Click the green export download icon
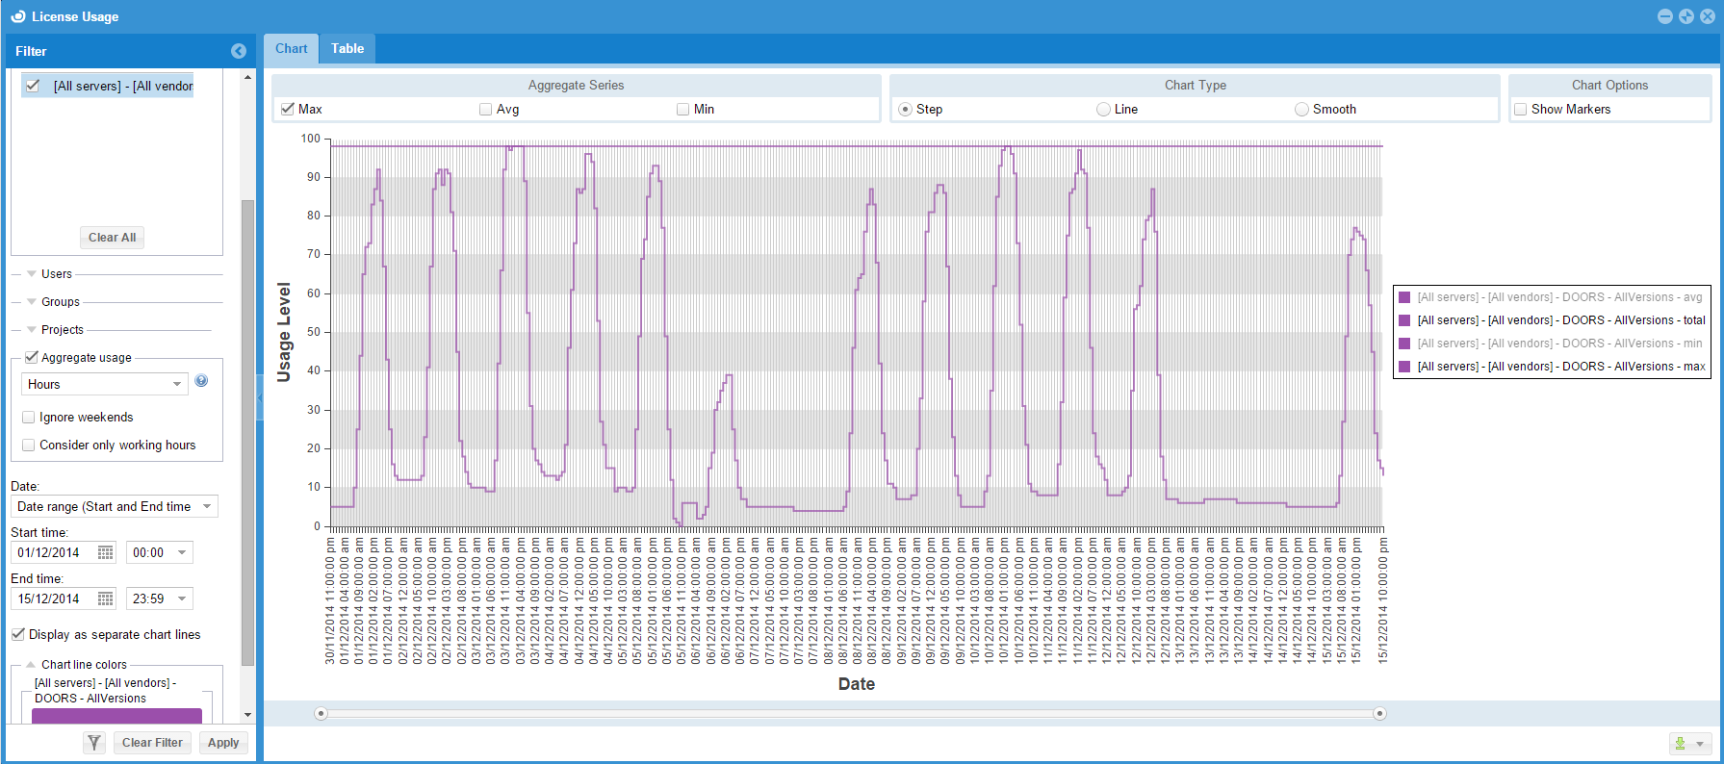The image size is (1724, 764). click(x=1680, y=744)
